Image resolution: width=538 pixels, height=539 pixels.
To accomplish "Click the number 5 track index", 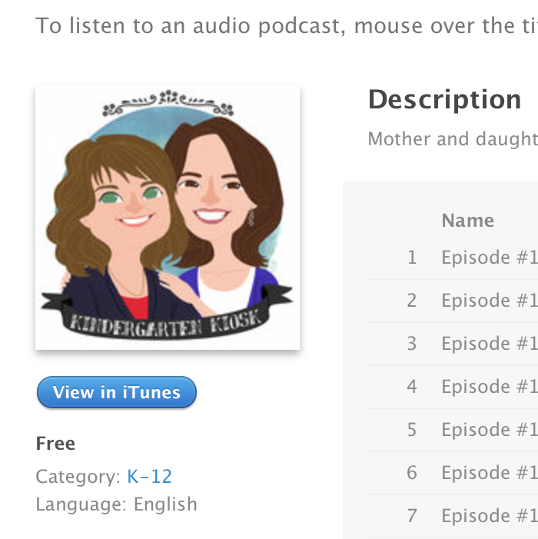I will click(x=412, y=430).
